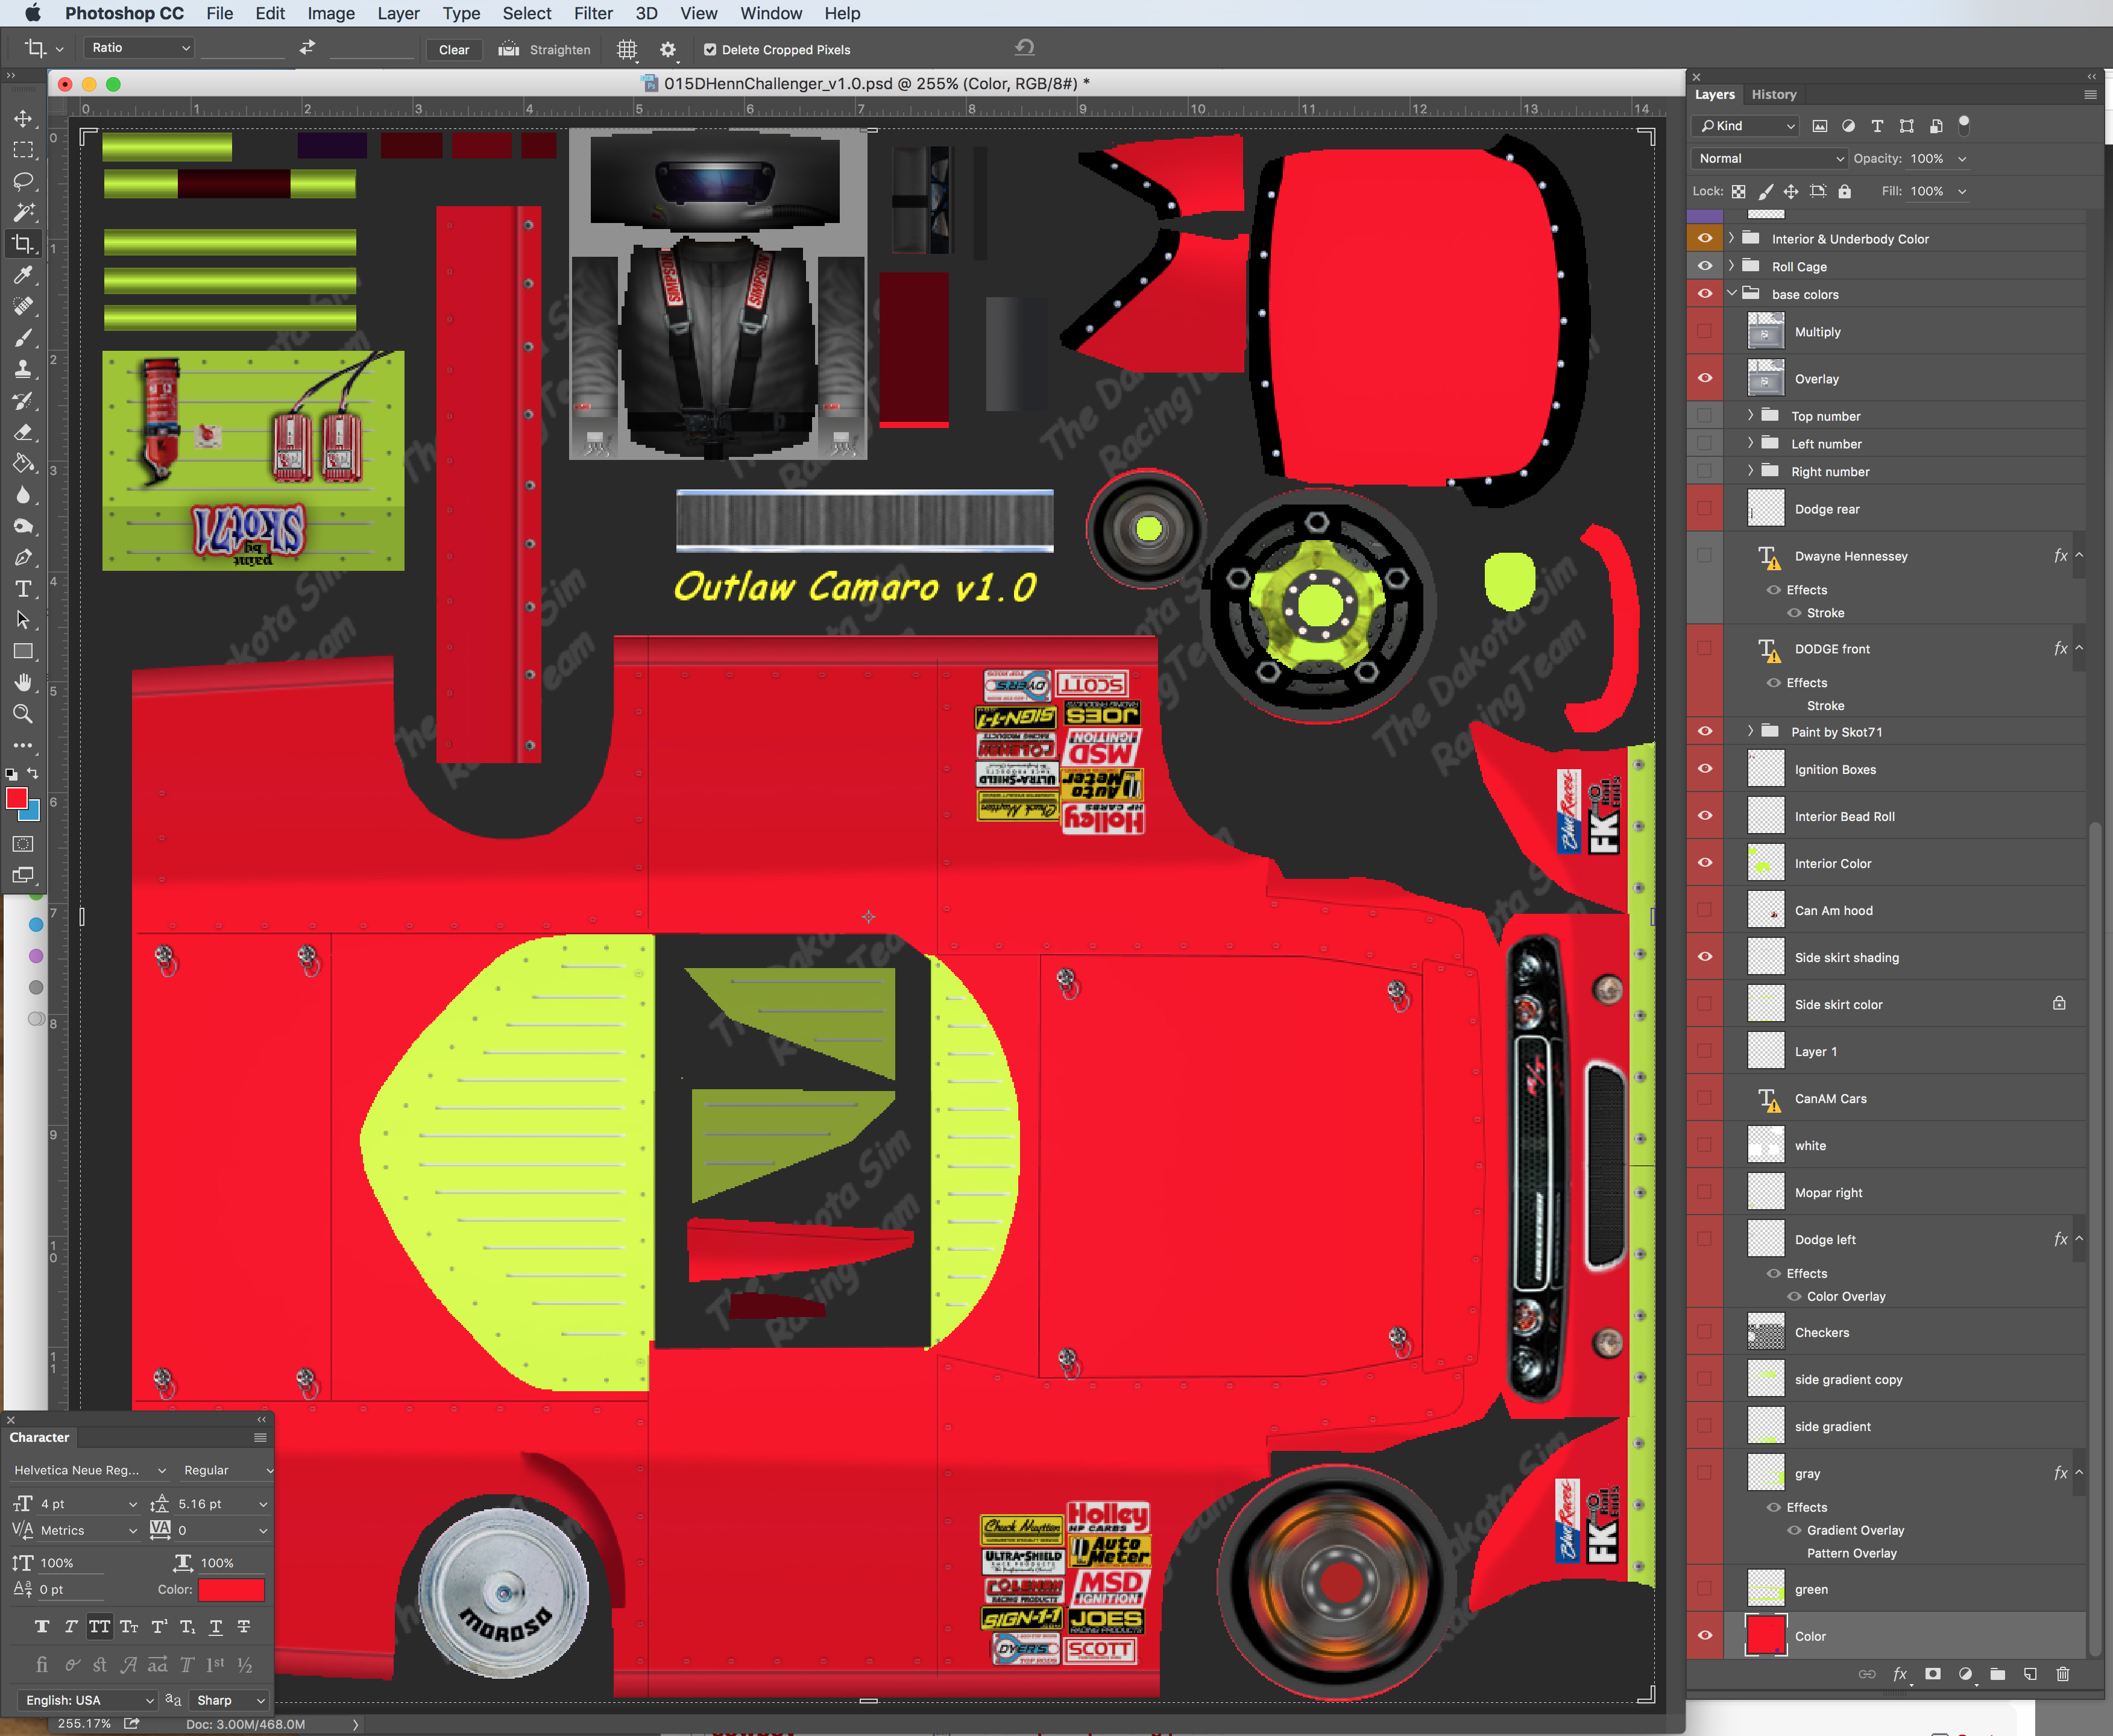The width and height of the screenshot is (2113, 1736).
Task: Click the Clear button
Action: (x=453, y=49)
